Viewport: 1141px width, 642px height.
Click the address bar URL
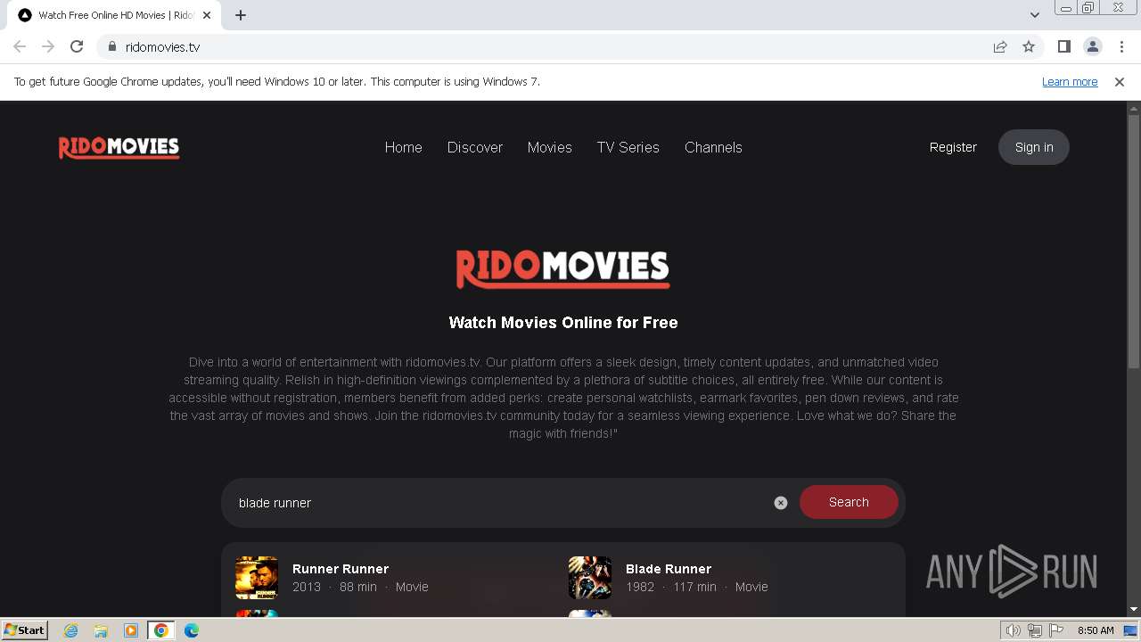pyautogui.click(x=163, y=47)
